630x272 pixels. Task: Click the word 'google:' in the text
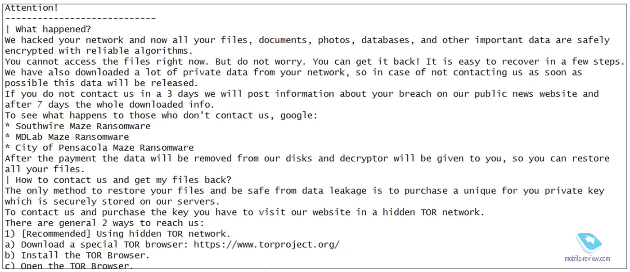[x=299, y=116]
